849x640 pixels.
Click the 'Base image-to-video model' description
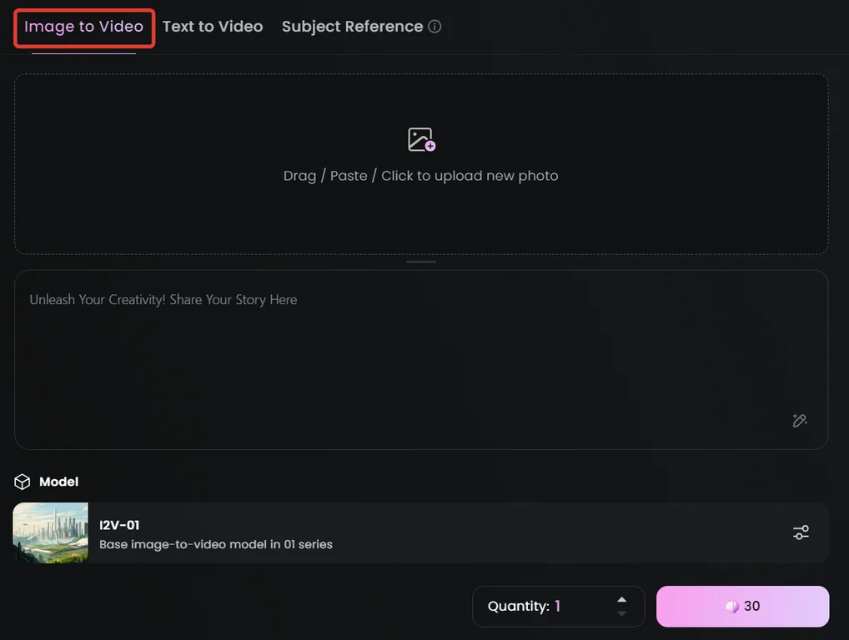click(x=215, y=545)
